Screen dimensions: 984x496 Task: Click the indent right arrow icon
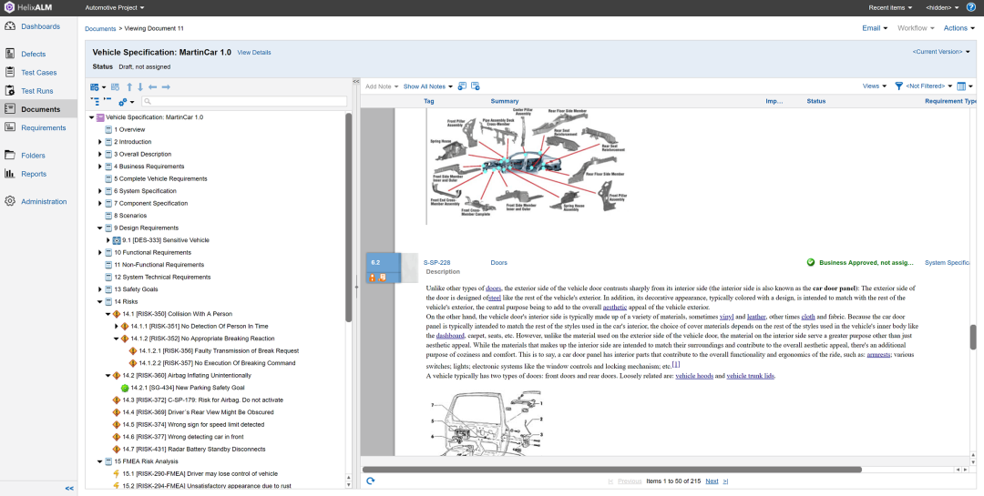point(166,86)
